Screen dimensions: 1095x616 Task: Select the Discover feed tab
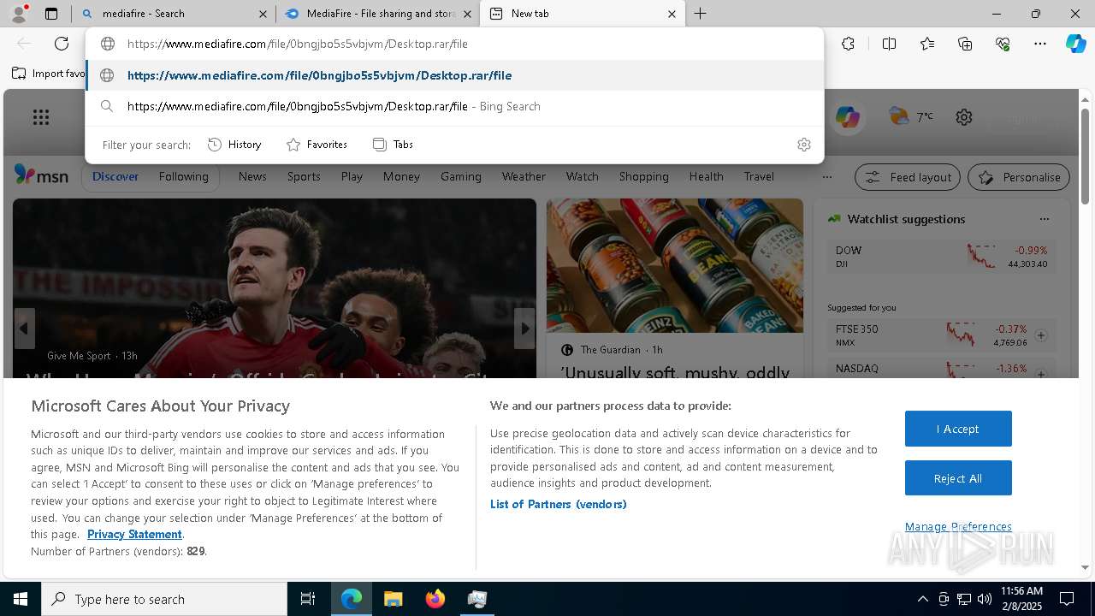(x=115, y=176)
